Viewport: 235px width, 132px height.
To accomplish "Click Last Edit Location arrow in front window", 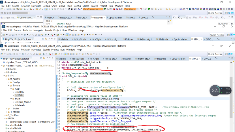I will pyautogui.click(x=88, y=54).
